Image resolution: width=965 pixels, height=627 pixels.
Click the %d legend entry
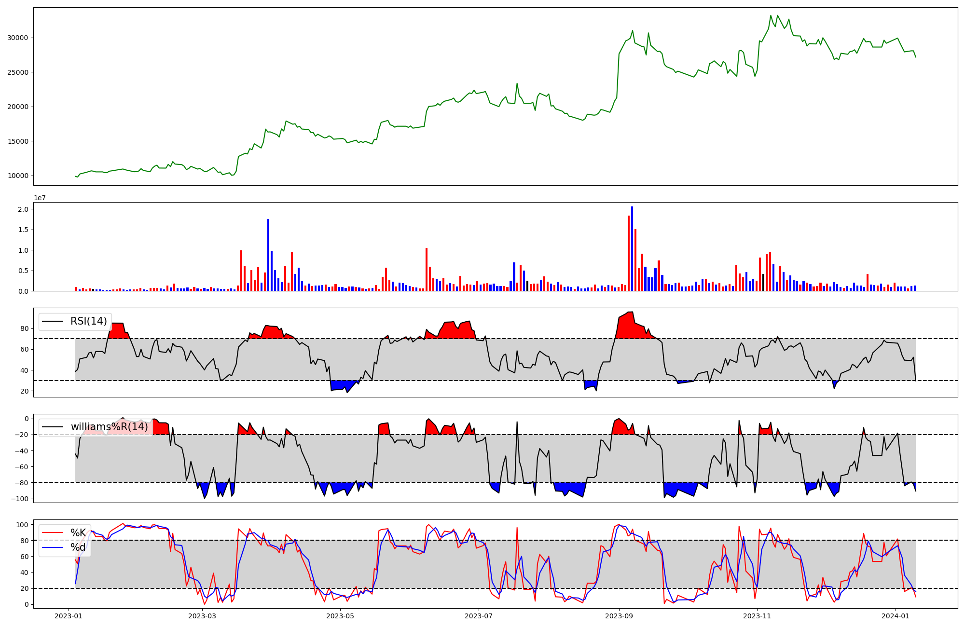pos(78,547)
